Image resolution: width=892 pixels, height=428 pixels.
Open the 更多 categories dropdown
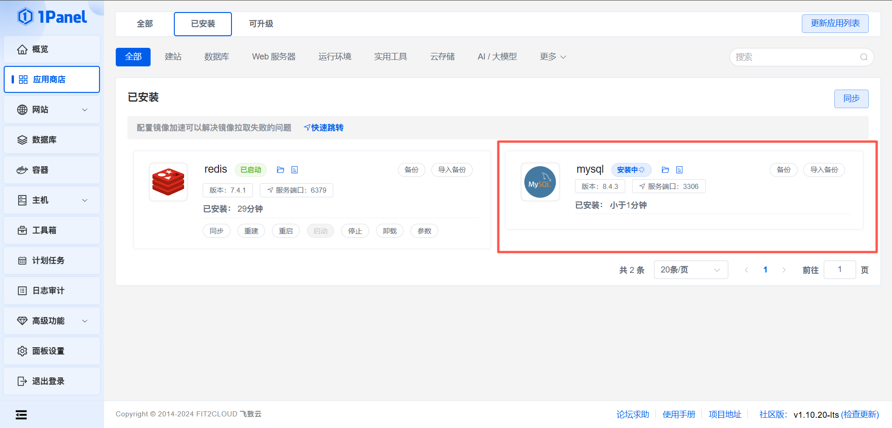pos(553,57)
